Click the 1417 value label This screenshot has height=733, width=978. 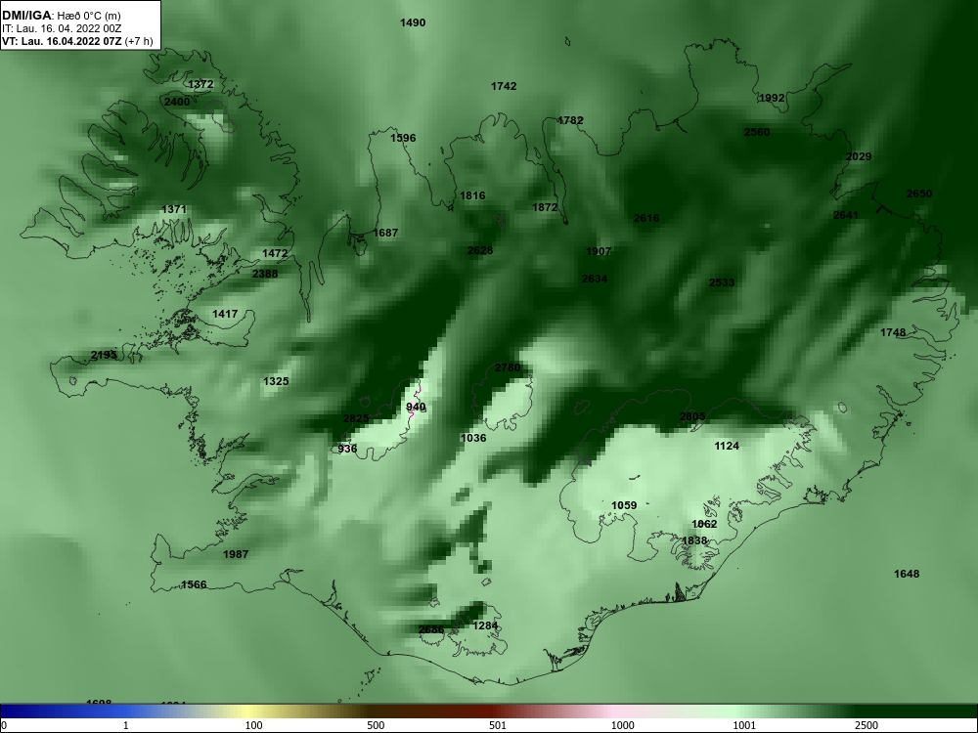pos(225,314)
